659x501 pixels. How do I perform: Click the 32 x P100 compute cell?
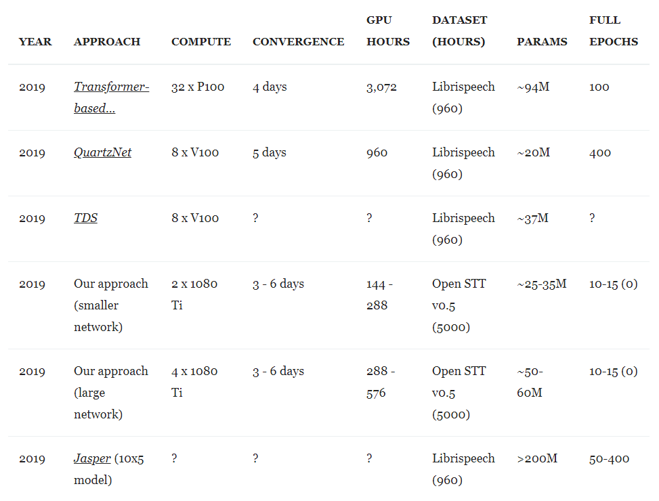point(198,87)
